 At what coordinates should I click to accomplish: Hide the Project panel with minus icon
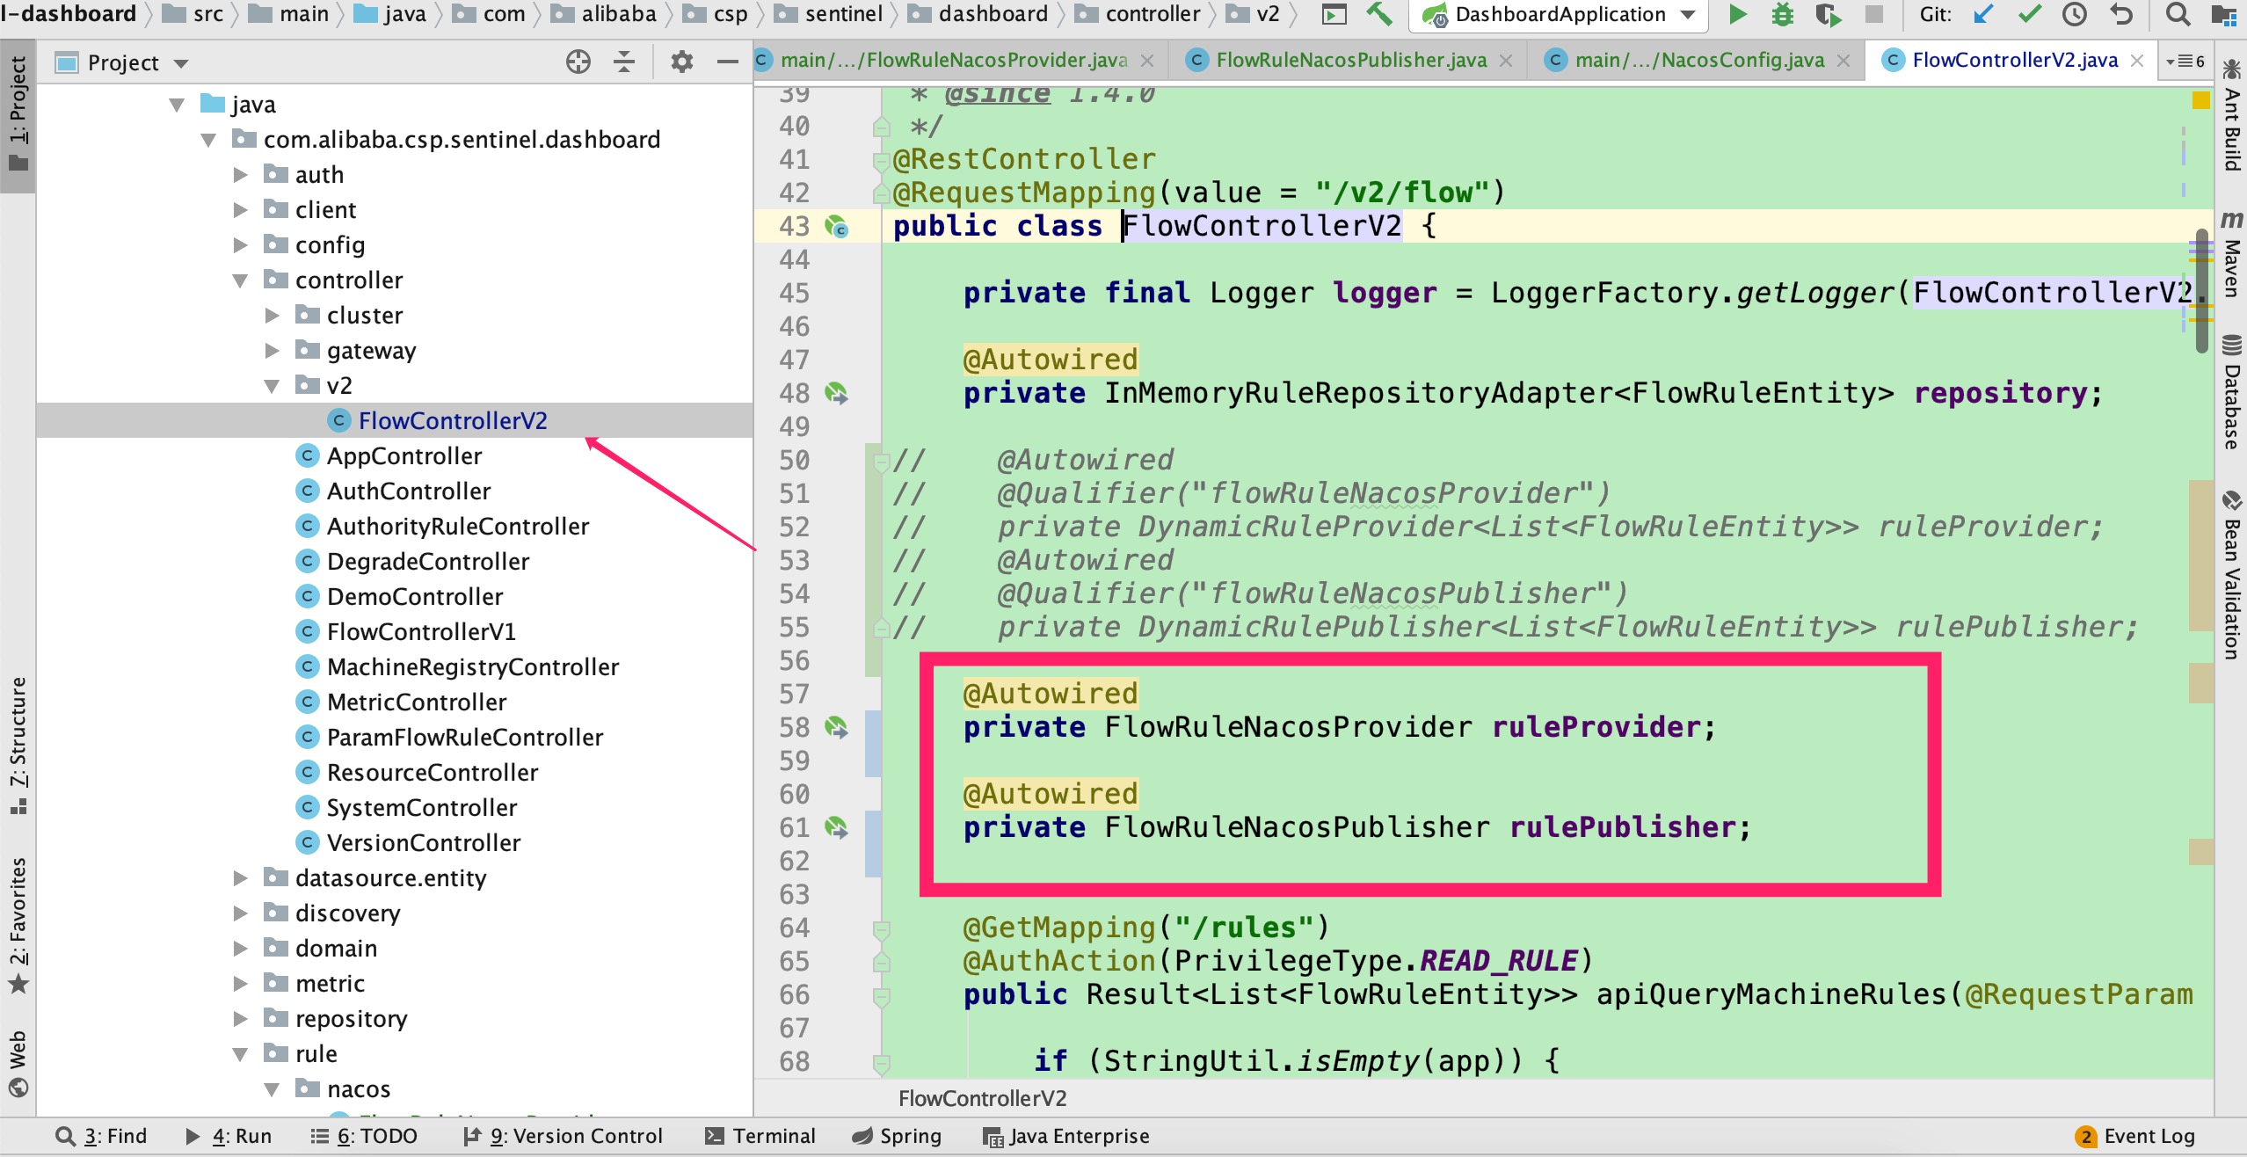(727, 62)
